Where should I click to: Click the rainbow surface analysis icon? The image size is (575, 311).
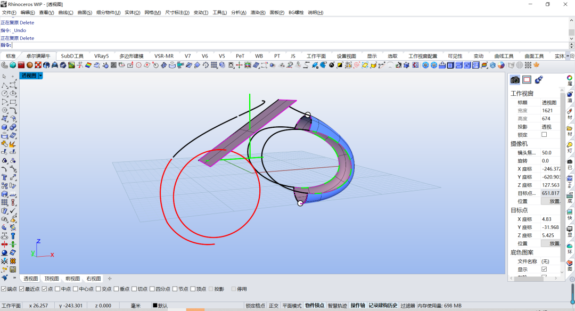88,66
